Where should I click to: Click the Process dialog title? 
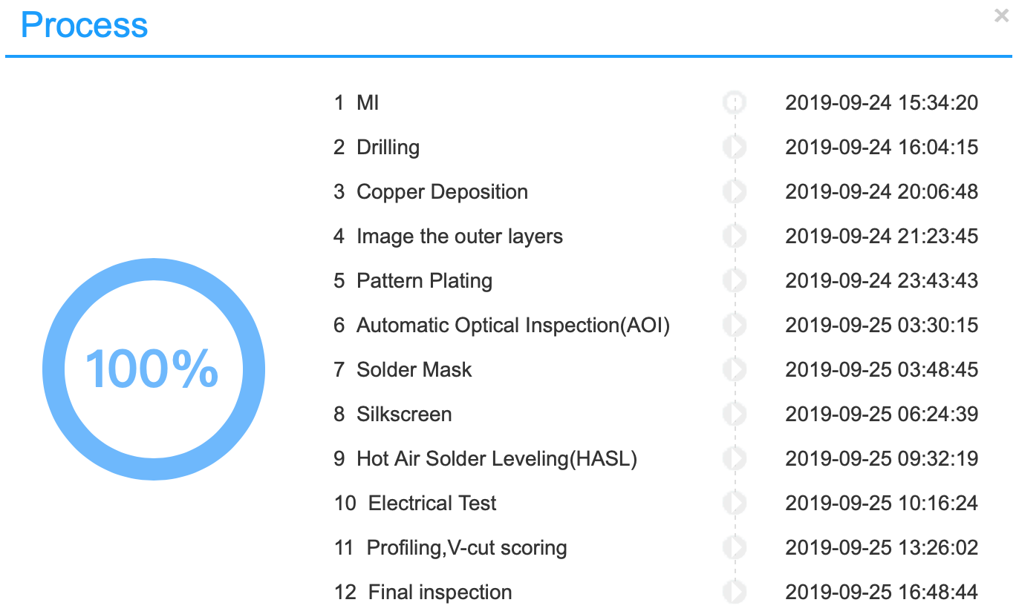point(85,25)
